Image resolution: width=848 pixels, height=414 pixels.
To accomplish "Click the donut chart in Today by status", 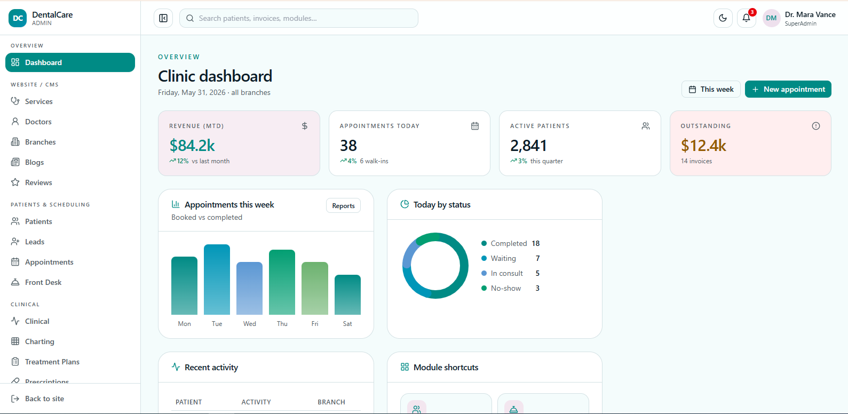I will pyautogui.click(x=435, y=266).
